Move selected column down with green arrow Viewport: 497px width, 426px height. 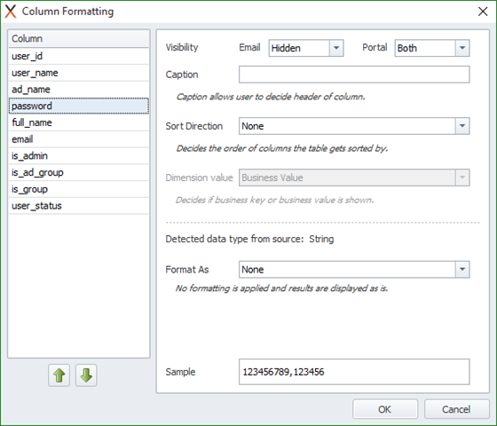pos(86,375)
